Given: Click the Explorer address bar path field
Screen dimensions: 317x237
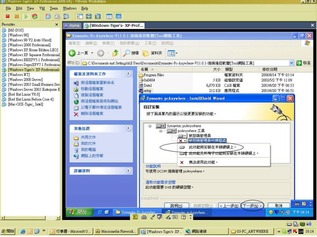Looking at the screenshot, I should tap(186, 63).
